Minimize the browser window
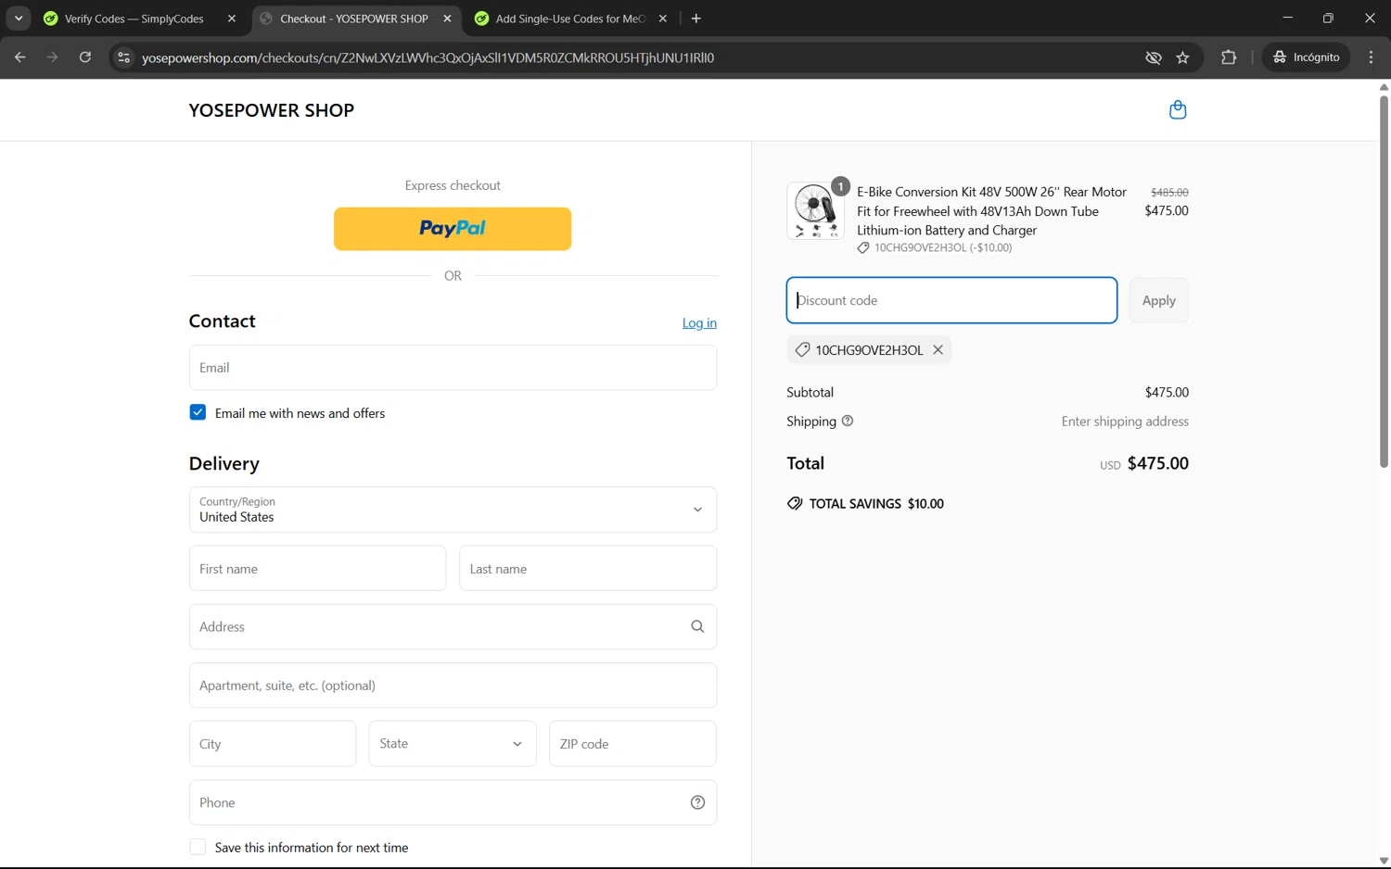The height and width of the screenshot is (869, 1391). [1287, 19]
